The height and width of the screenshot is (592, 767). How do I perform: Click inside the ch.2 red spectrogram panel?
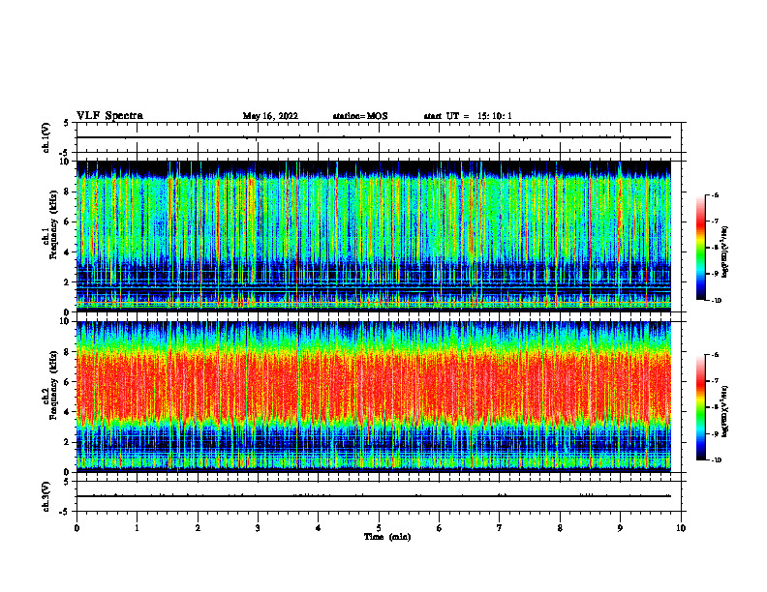point(374,397)
